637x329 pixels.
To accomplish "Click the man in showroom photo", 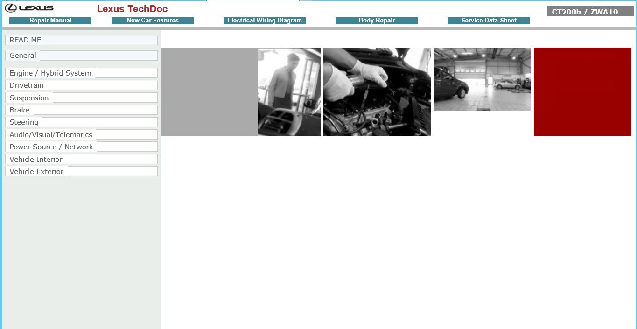I will [289, 91].
